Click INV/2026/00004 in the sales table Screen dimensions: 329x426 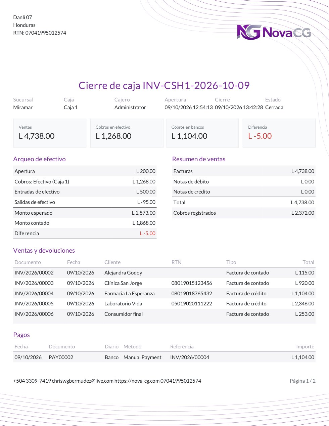[x=34, y=294]
